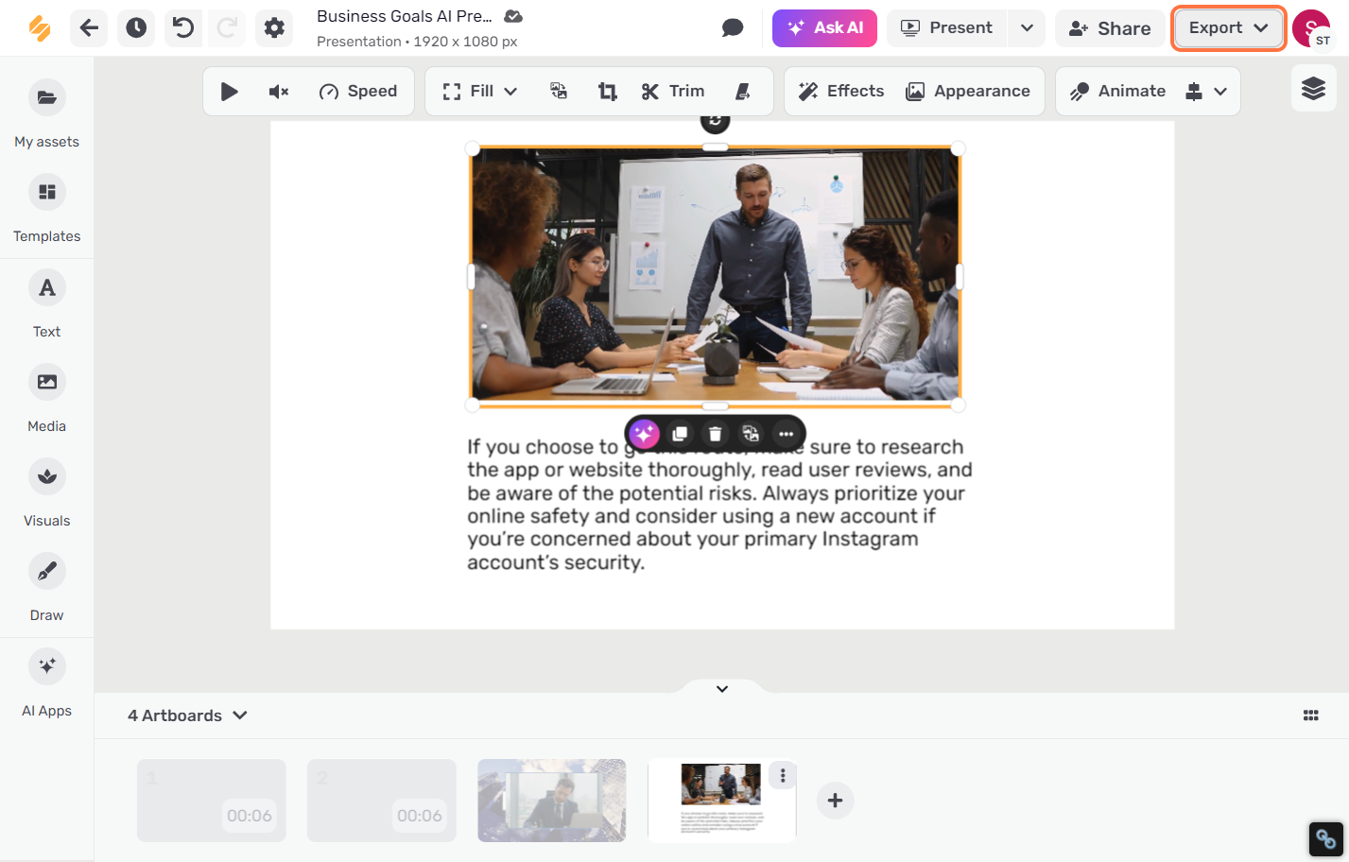This screenshot has width=1349, height=862.
Task: Duplicate the selected video element
Action: click(x=680, y=434)
